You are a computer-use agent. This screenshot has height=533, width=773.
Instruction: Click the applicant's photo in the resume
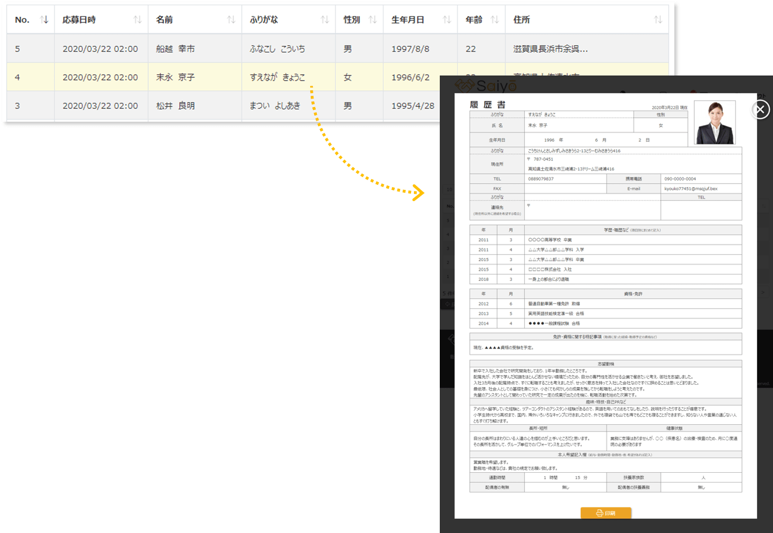click(x=714, y=123)
